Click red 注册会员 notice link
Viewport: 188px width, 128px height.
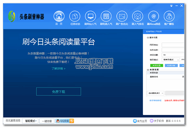(x=174, y=101)
